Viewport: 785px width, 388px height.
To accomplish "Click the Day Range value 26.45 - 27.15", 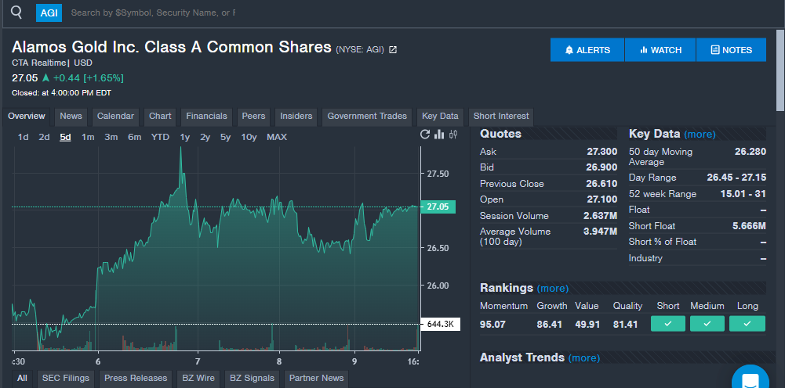I will [x=736, y=178].
